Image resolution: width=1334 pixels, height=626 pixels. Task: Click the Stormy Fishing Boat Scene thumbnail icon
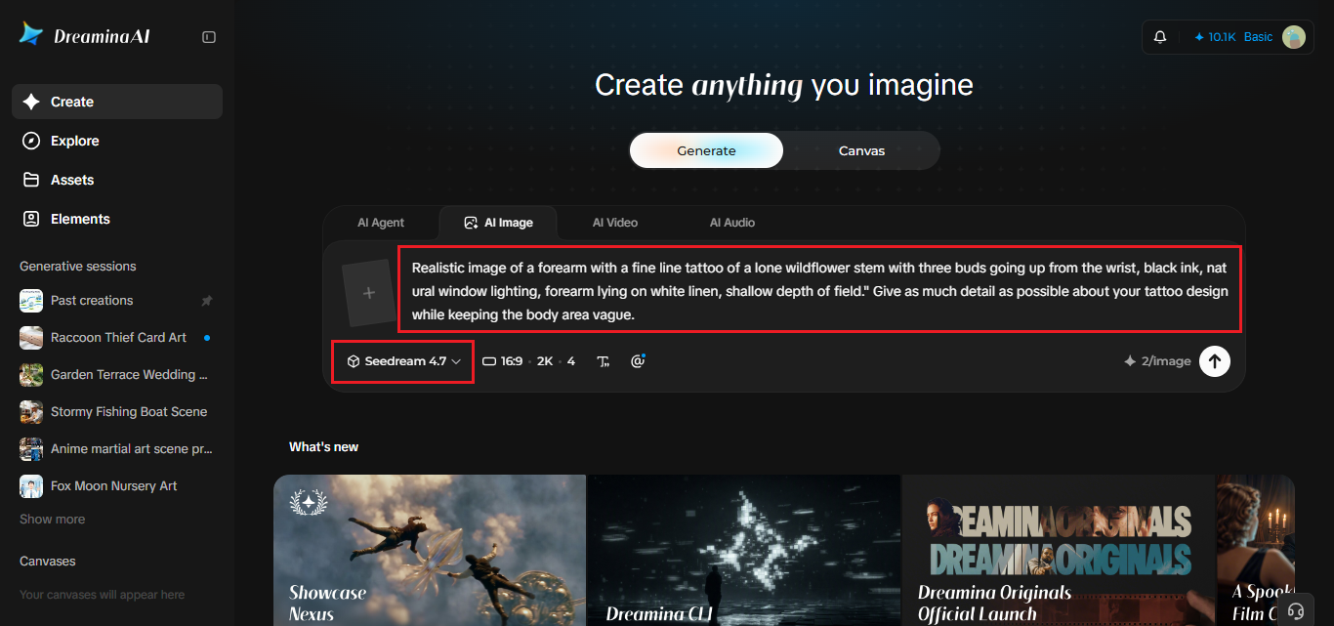(x=31, y=412)
